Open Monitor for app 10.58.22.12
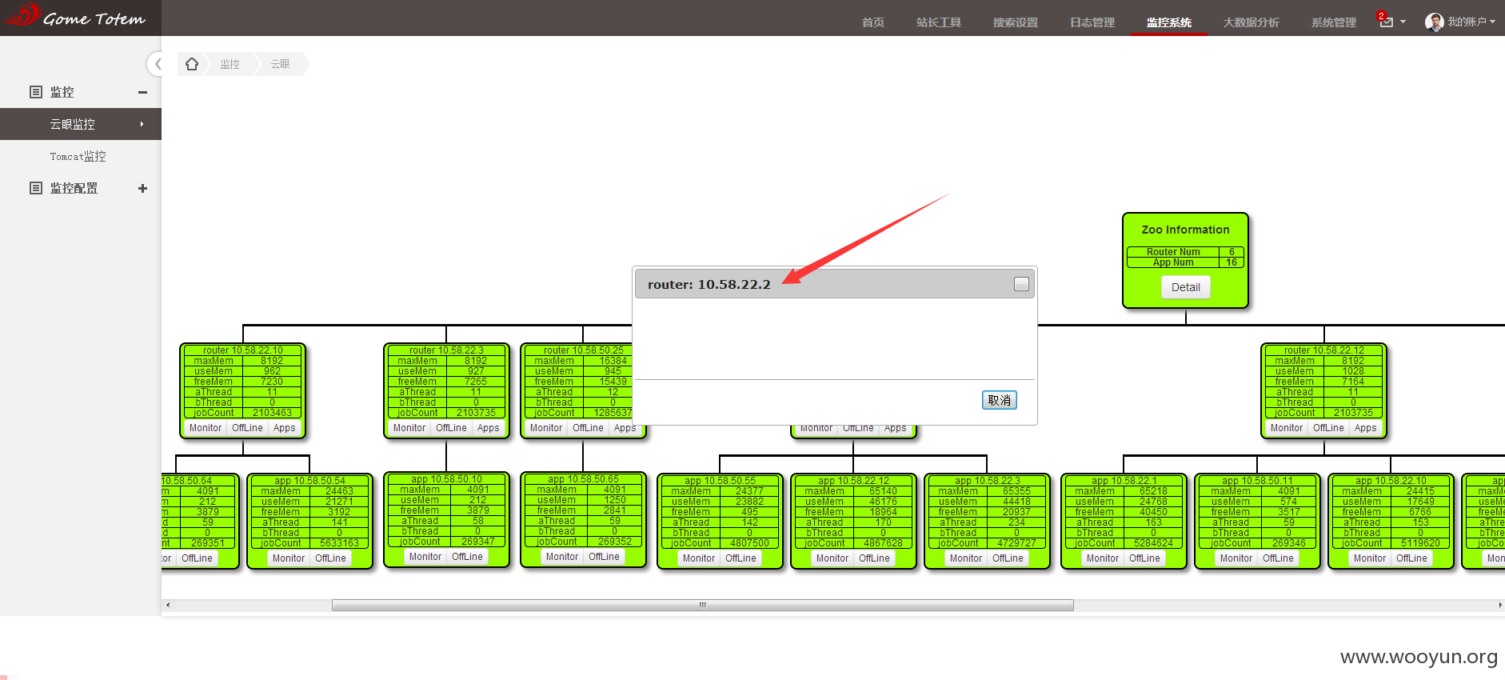Image resolution: width=1505 pixels, height=680 pixels. (832, 558)
